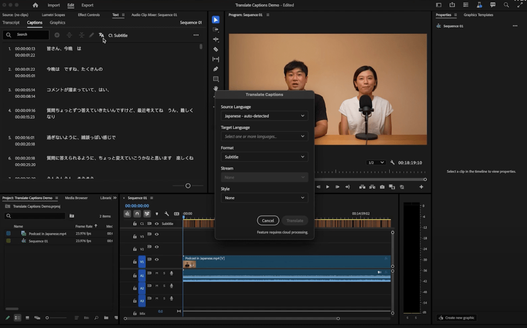The height and width of the screenshot is (328, 527).
Task: Switch to the Transcript tab
Action: tap(11, 22)
